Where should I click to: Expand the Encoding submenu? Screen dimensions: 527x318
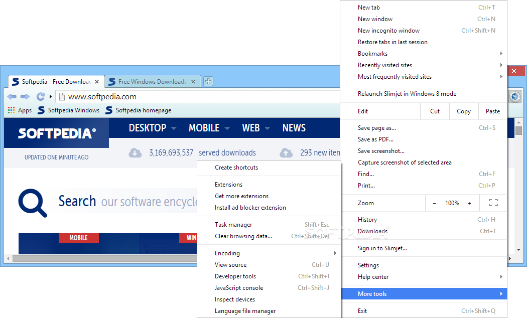click(x=269, y=253)
